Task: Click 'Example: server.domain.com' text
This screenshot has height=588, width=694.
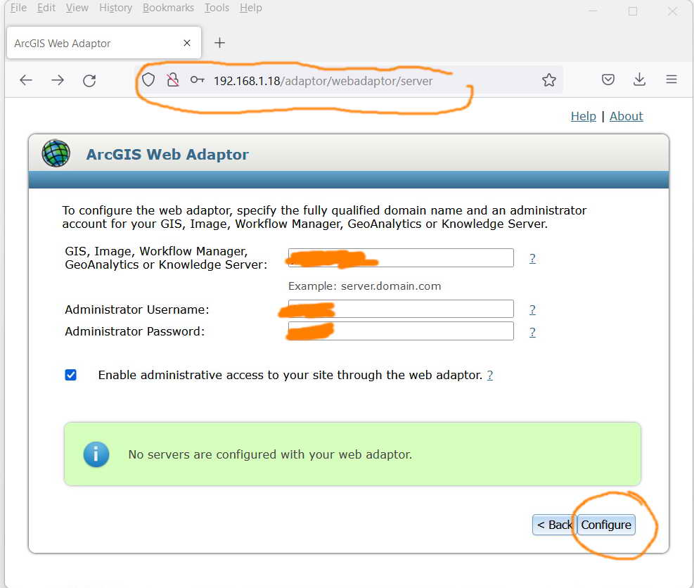Action: click(x=365, y=286)
